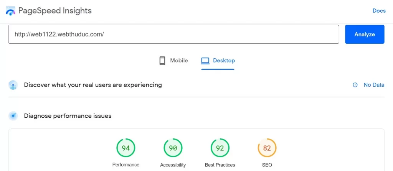Switch to the Mobile tab
Image resolution: width=393 pixels, height=171 pixels.
pos(173,61)
